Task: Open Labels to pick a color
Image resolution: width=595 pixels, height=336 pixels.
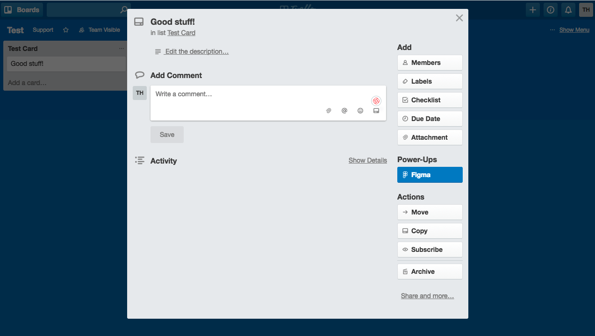Action: (x=430, y=81)
